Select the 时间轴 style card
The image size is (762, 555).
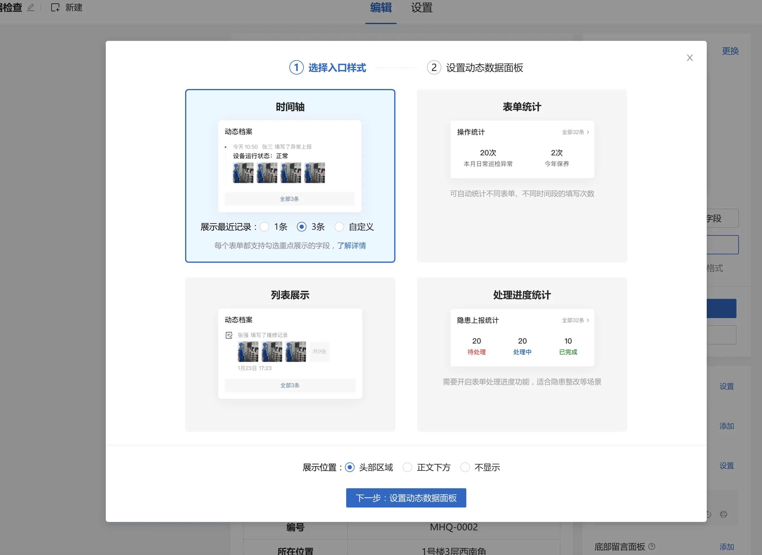coord(290,176)
